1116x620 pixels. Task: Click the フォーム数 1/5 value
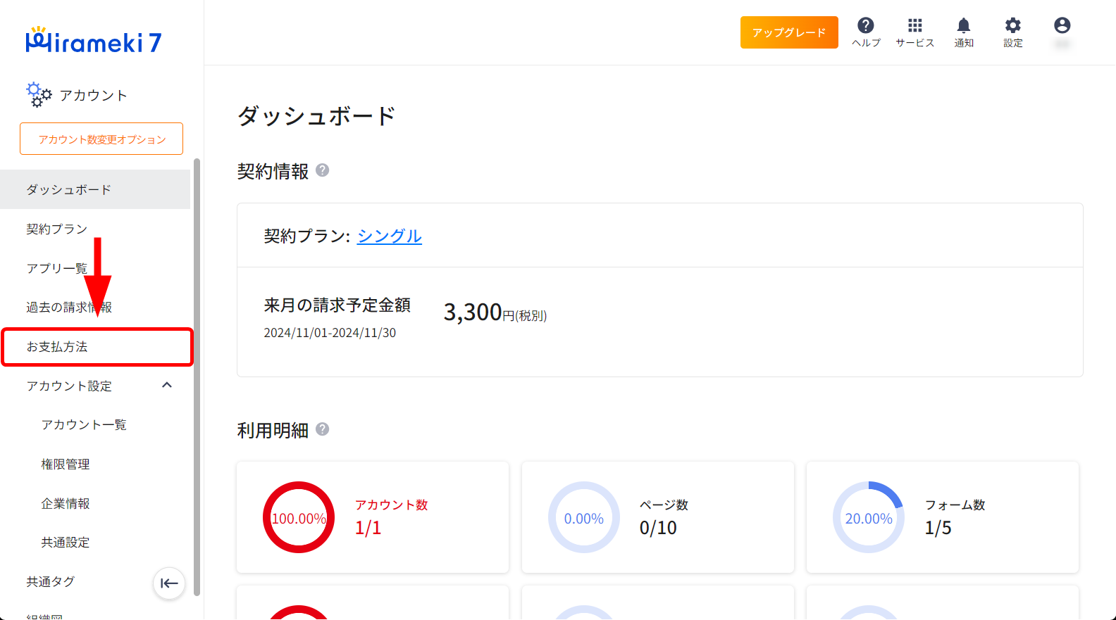[x=938, y=528]
